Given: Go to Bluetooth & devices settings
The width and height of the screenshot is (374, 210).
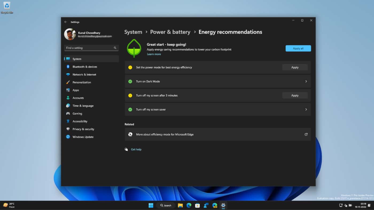Looking at the screenshot, I should pyautogui.click(x=91, y=67).
